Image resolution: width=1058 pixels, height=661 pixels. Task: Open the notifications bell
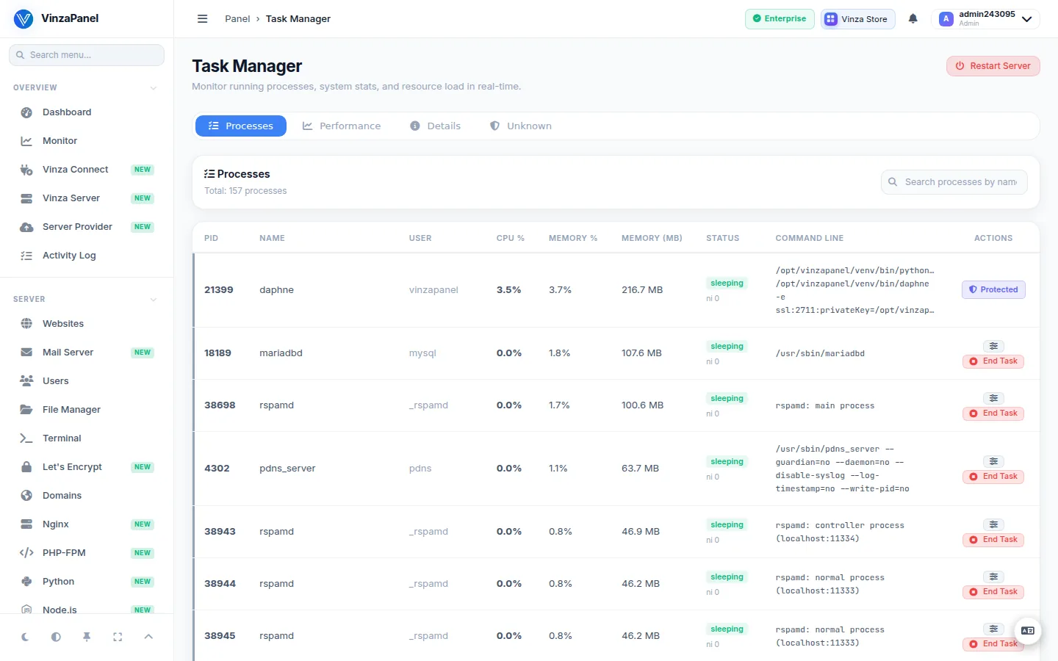pyautogui.click(x=913, y=19)
